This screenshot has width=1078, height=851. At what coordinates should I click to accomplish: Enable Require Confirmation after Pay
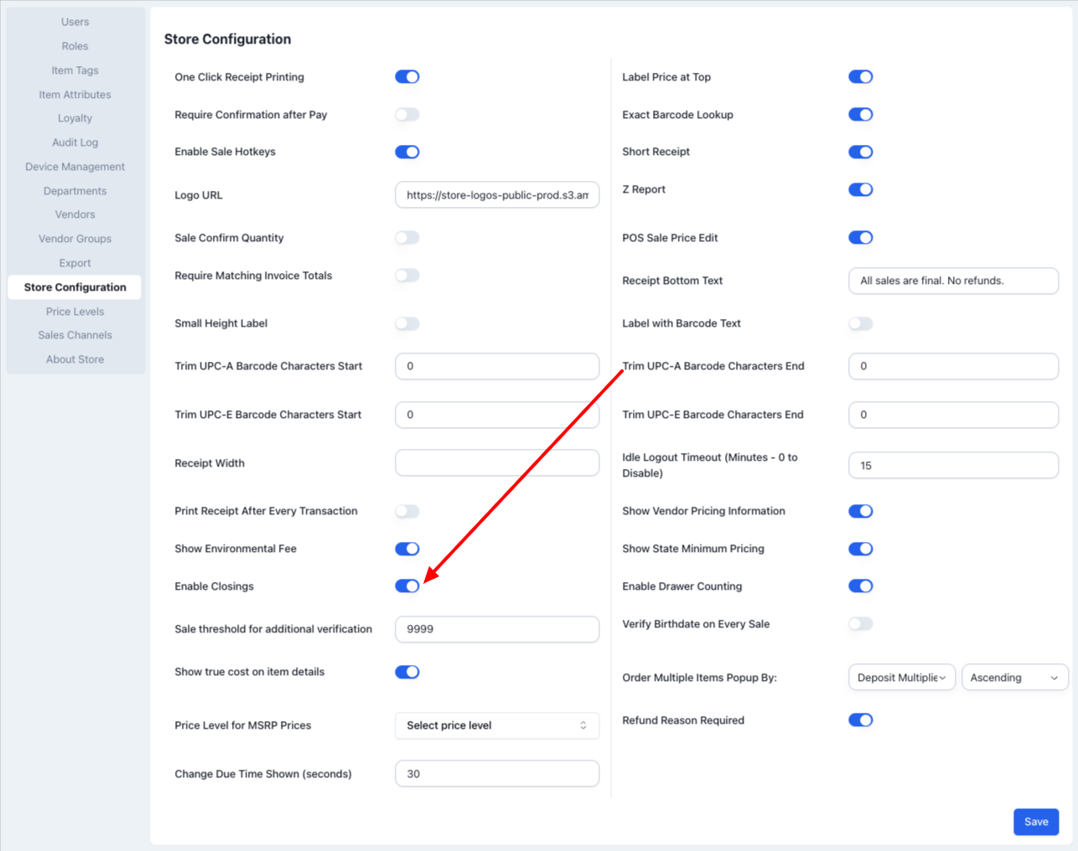pos(407,115)
